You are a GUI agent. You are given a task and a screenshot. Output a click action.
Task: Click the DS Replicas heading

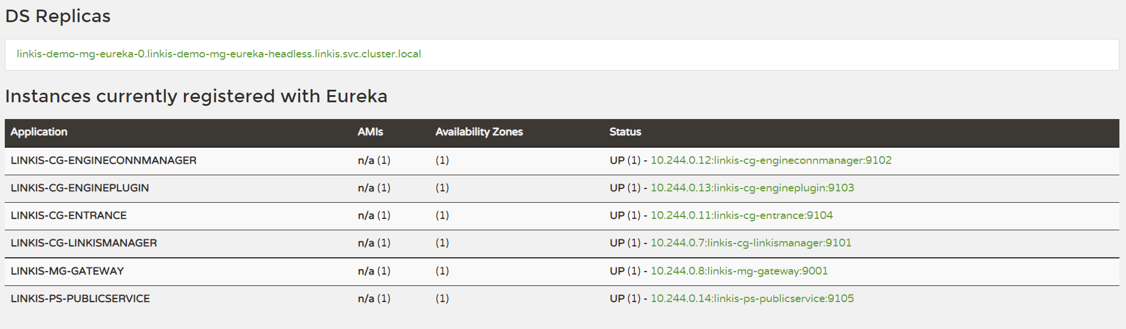pyautogui.click(x=57, y=16)
